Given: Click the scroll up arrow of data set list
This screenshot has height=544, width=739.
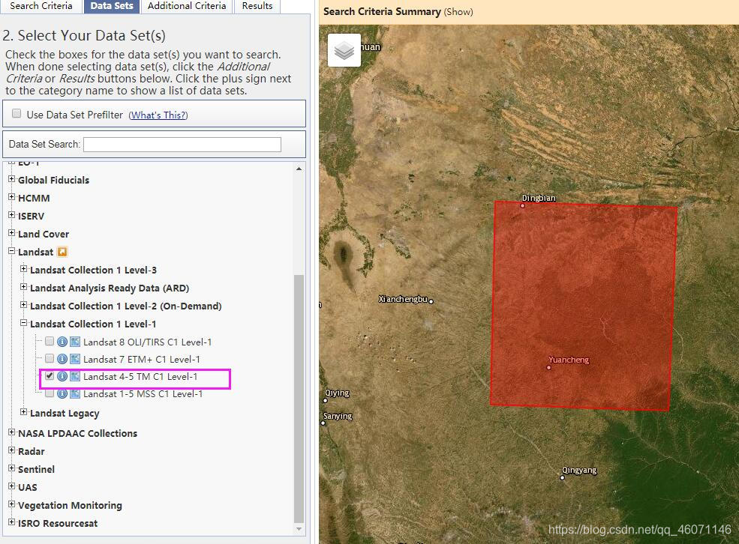Looking at the screenshot, I should point(299,169).
